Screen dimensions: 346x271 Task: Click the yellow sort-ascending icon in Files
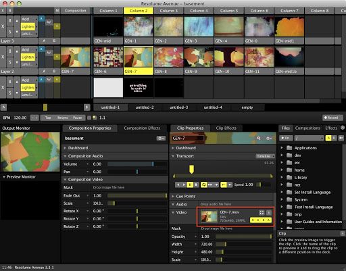coord(328,138)
